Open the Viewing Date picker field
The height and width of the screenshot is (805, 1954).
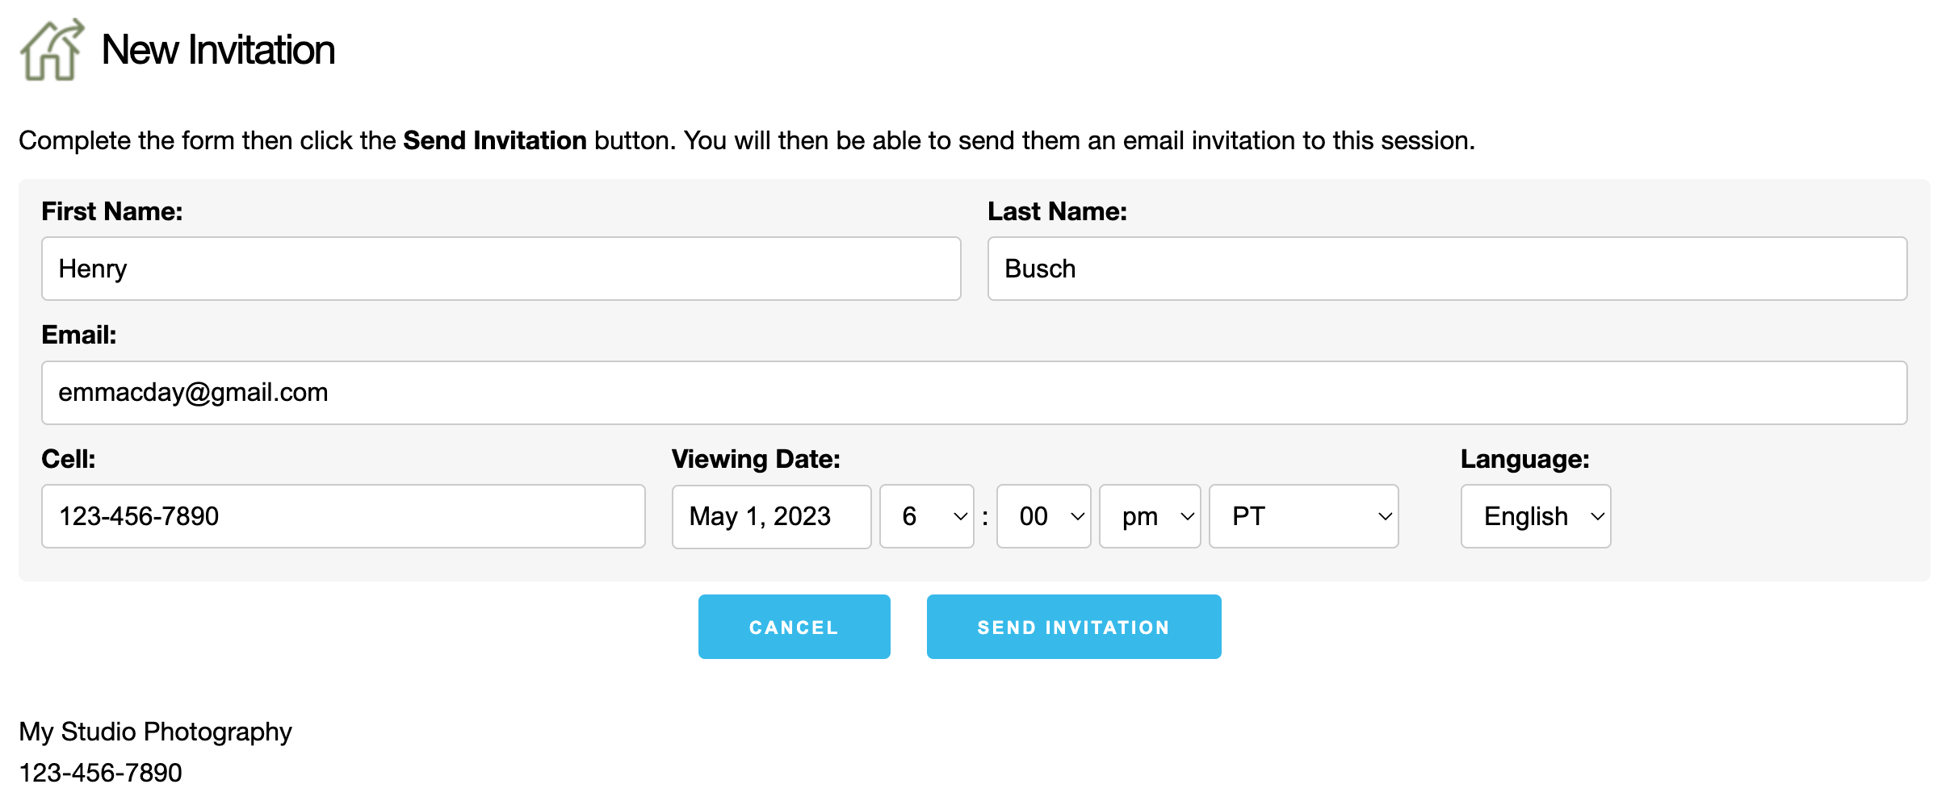(x=770, y=516)
